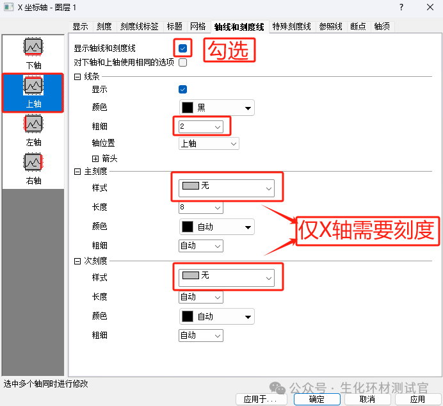Open the 主刻度 样式 dropdown
Image resolution: width=443 pixels, height=406 pixels.
pyautogui.click(x=227, y=188)
